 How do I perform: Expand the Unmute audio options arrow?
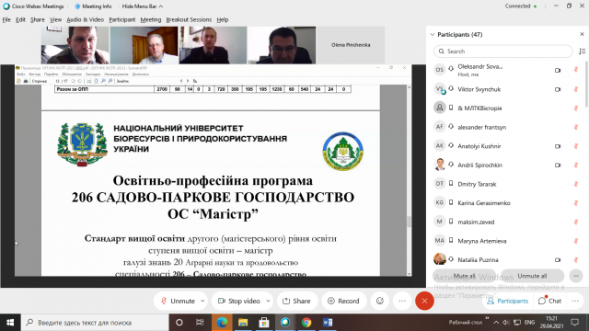click(202, 301)
